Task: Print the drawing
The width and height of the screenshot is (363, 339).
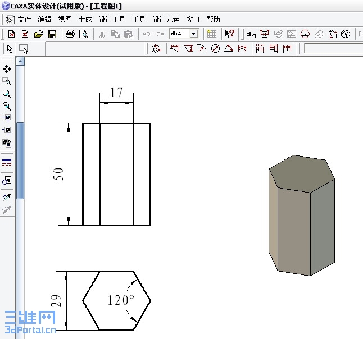Action: [70, 34]
